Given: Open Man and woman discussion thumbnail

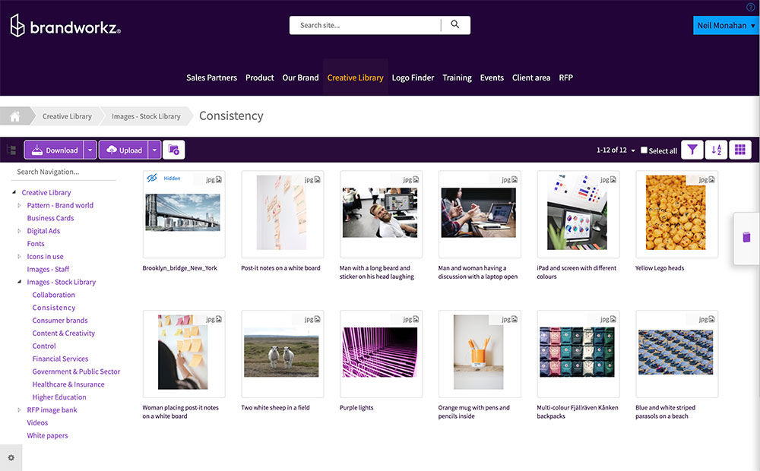Looking at the screenshot, I should (478, 212).
